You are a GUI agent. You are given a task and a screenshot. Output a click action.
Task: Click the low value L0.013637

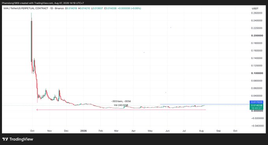point(97,8)
